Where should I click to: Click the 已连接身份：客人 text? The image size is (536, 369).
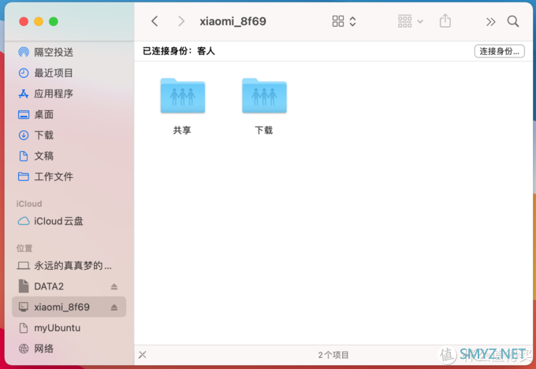coord(179,51)
